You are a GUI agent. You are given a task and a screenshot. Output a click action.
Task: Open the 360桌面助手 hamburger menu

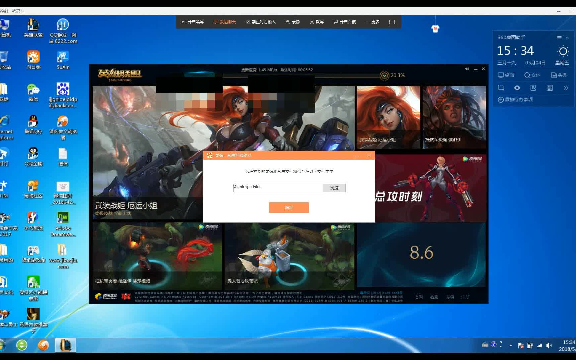pyautogui.click(x=559, y=38)
